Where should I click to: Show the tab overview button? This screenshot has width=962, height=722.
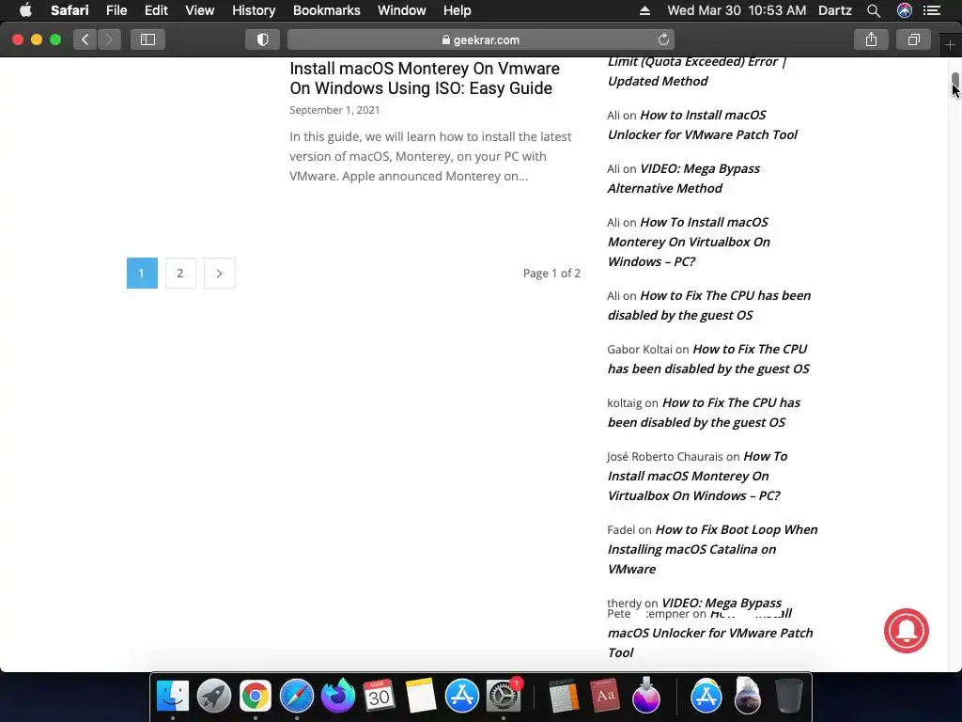913,39
